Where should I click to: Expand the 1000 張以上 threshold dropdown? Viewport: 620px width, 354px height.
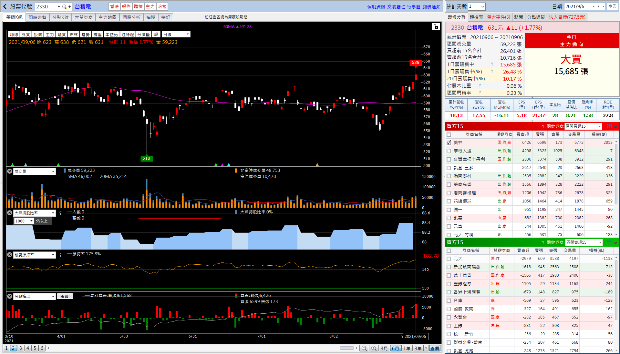pos(31,221)
